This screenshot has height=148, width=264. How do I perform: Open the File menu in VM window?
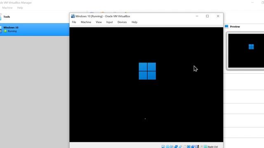(74, 22)
